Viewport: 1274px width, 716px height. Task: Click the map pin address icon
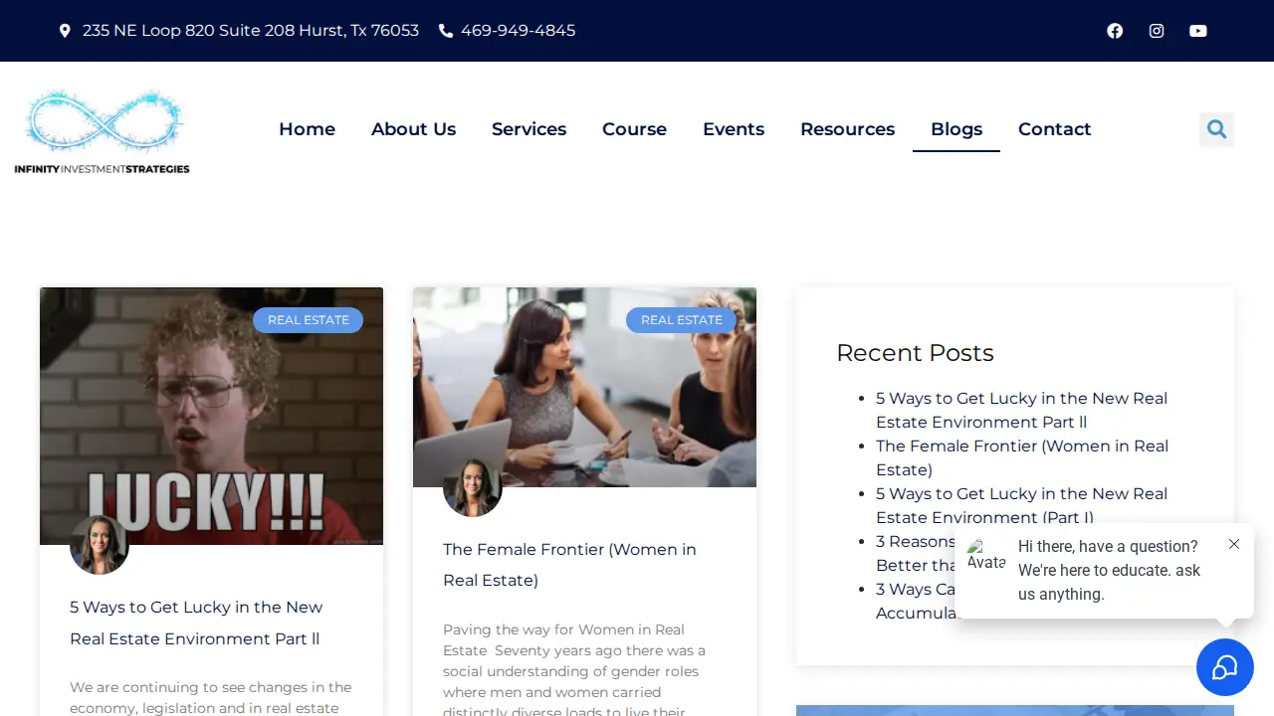(x=65, y=31)
